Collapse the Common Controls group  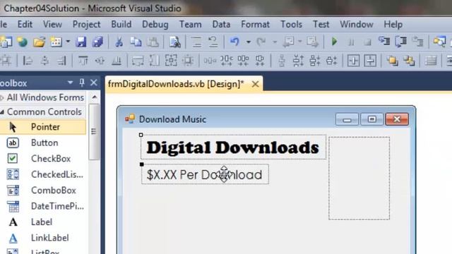[x=2, y=112]
